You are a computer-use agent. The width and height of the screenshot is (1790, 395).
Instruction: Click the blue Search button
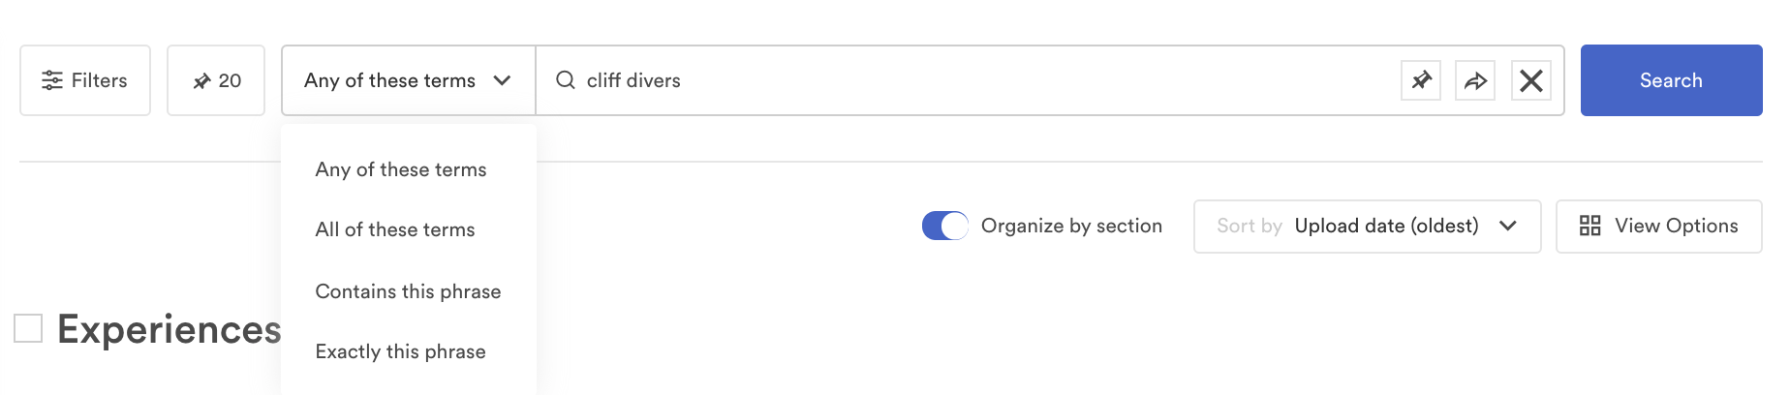[x=1671, y=80]
